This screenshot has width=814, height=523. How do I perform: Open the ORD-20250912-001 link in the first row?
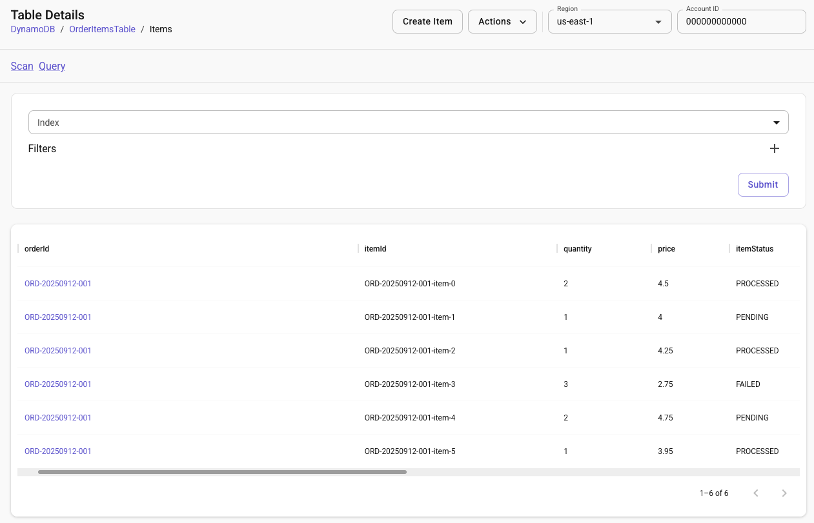57,283
